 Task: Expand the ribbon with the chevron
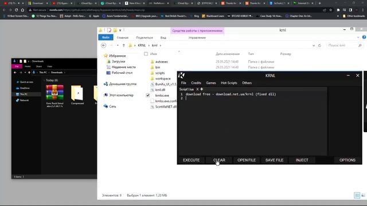tap(358, 37)
